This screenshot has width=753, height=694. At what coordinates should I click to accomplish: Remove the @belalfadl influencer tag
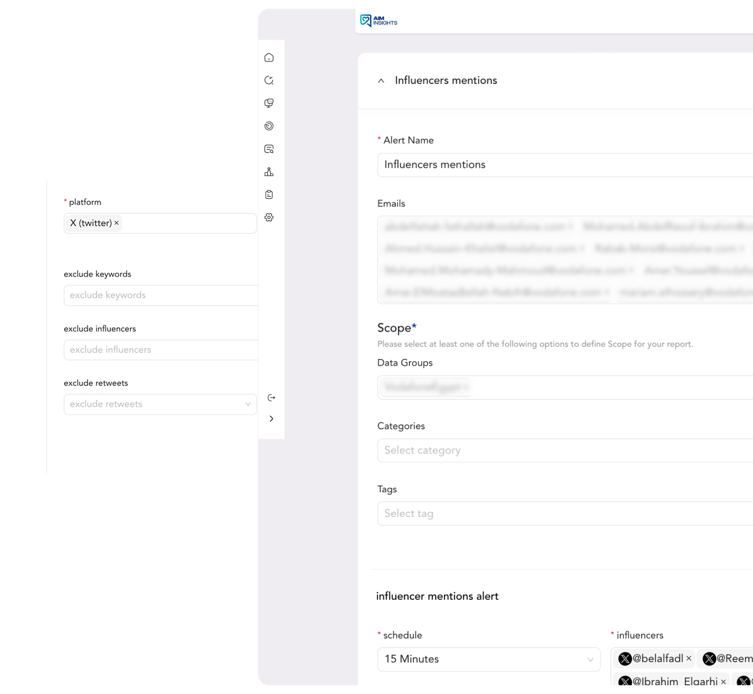[689, 658]
